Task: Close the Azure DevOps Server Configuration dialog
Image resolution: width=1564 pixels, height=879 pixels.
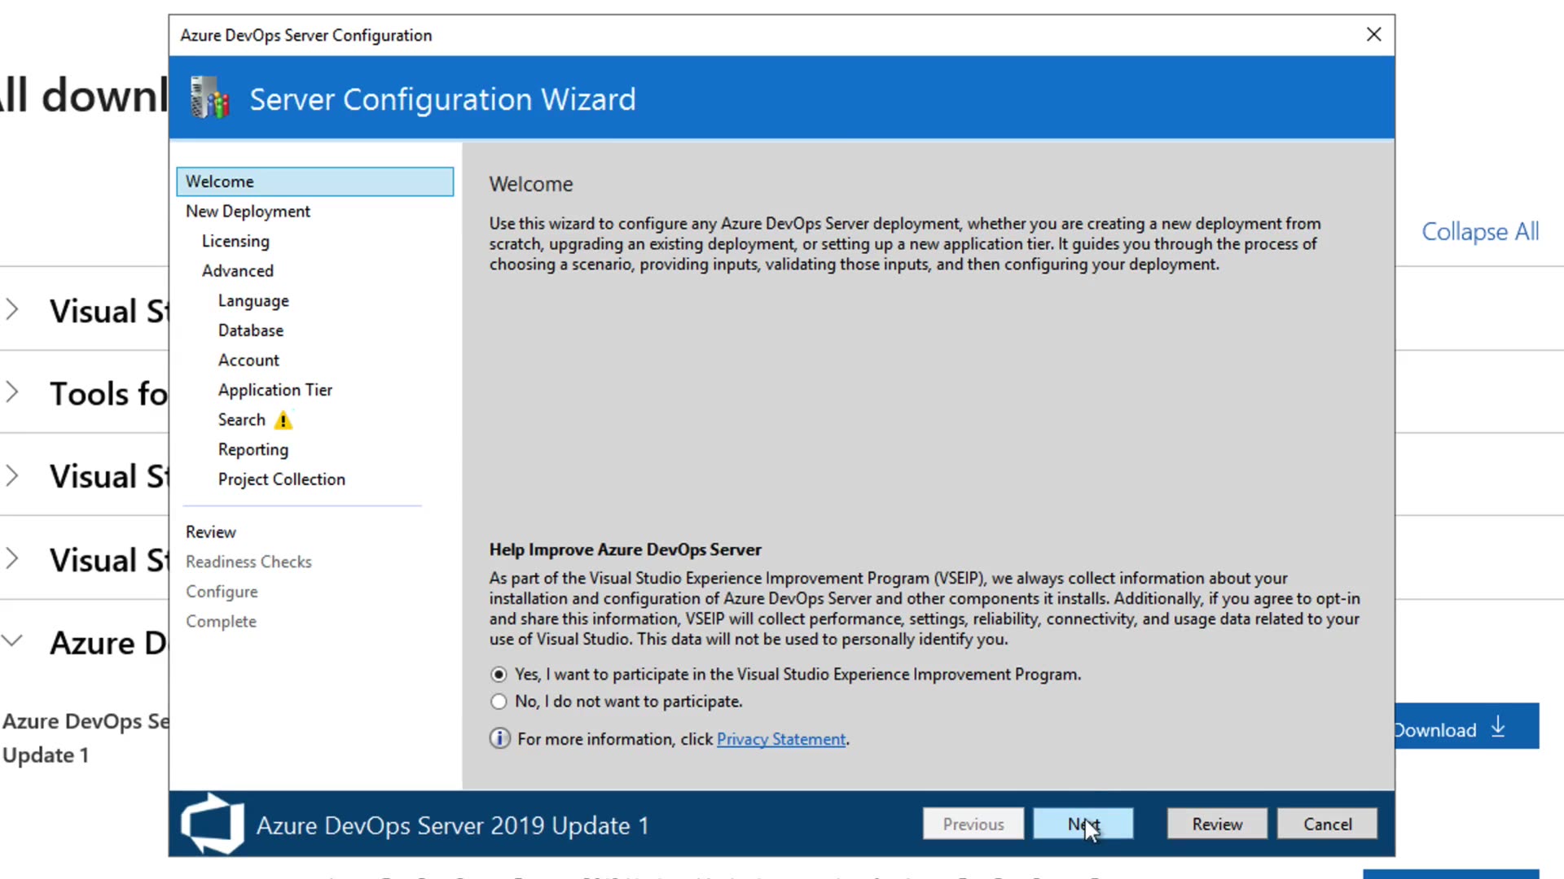Action: (1373, 34)
